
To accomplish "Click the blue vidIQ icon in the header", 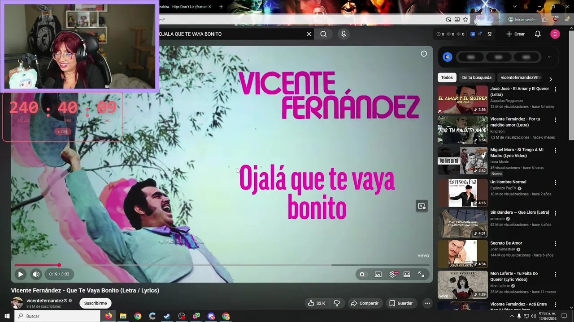I will tap(472, 34).
